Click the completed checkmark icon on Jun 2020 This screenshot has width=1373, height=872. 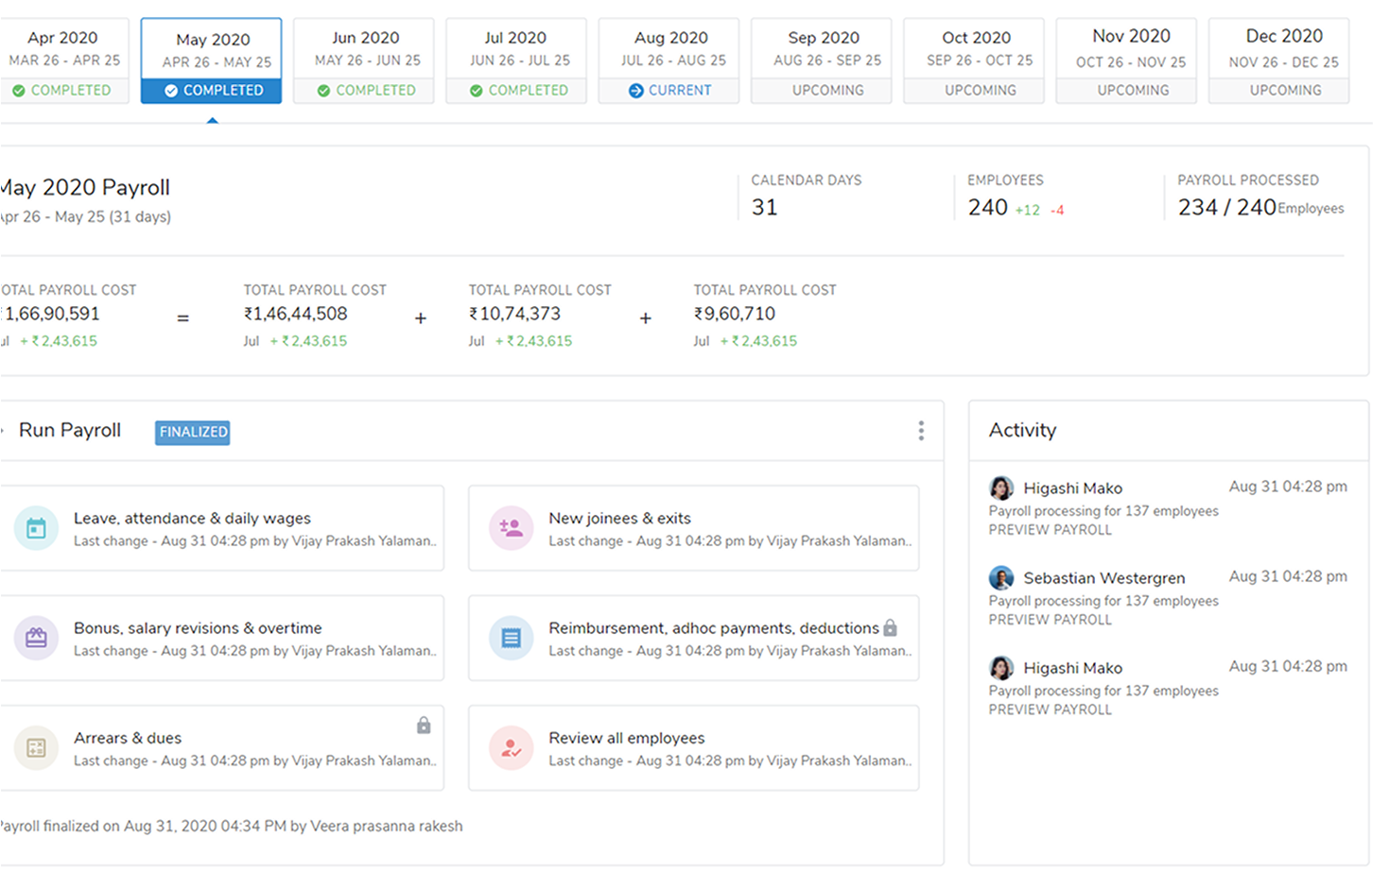click(x=323, y=91)
